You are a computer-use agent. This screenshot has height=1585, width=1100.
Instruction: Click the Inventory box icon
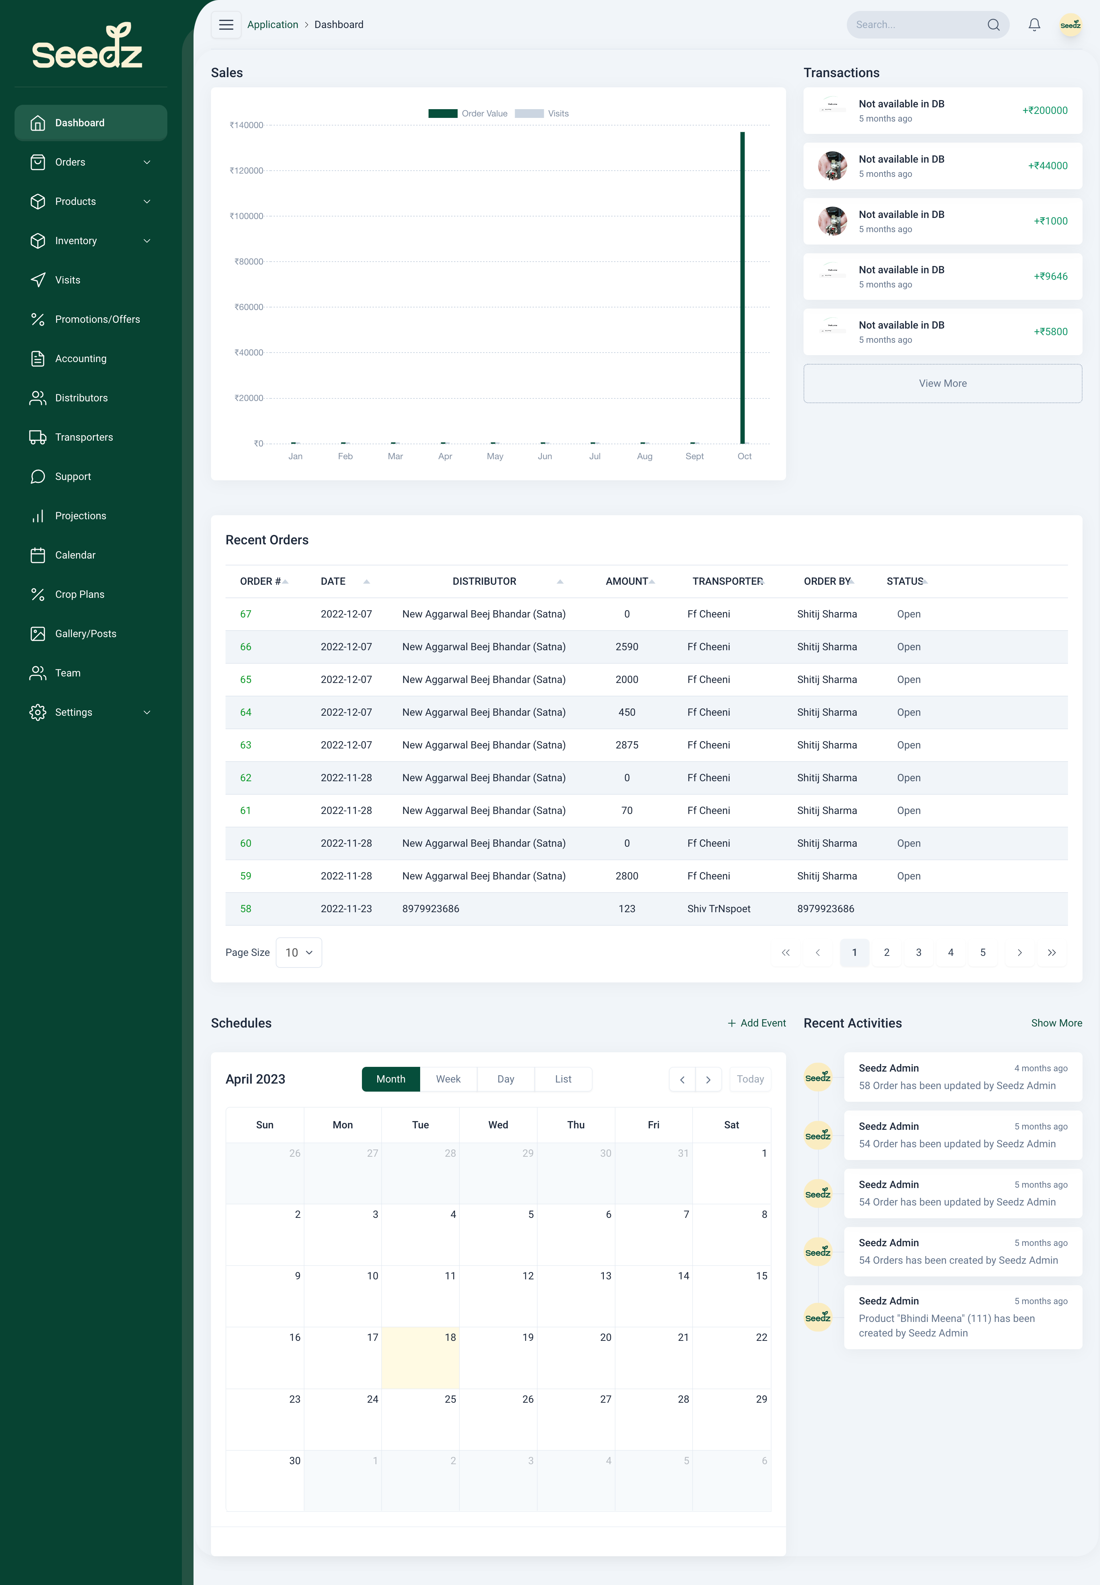tap(38, 241)
